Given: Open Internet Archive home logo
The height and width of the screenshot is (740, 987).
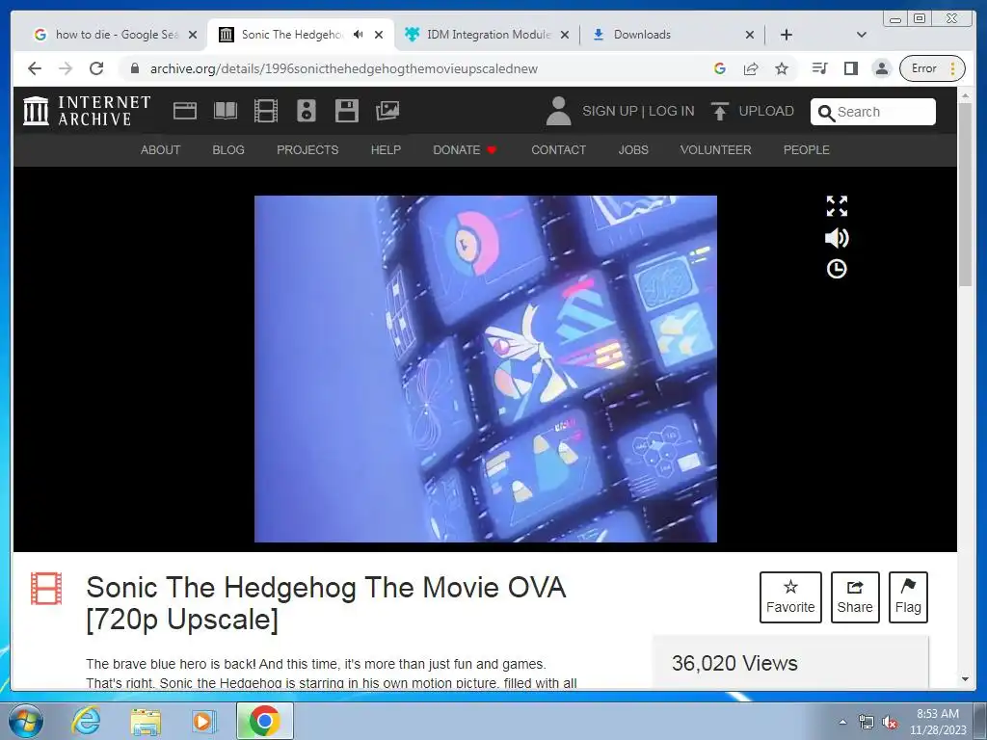Looking at the screenshot, I should pos(87,111).
